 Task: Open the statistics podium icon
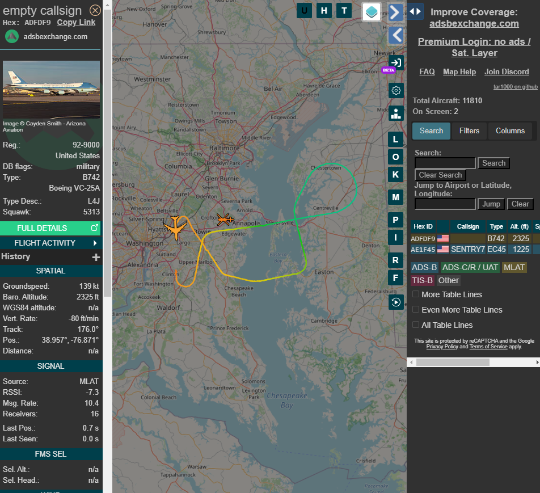click(x=396, y=113)
